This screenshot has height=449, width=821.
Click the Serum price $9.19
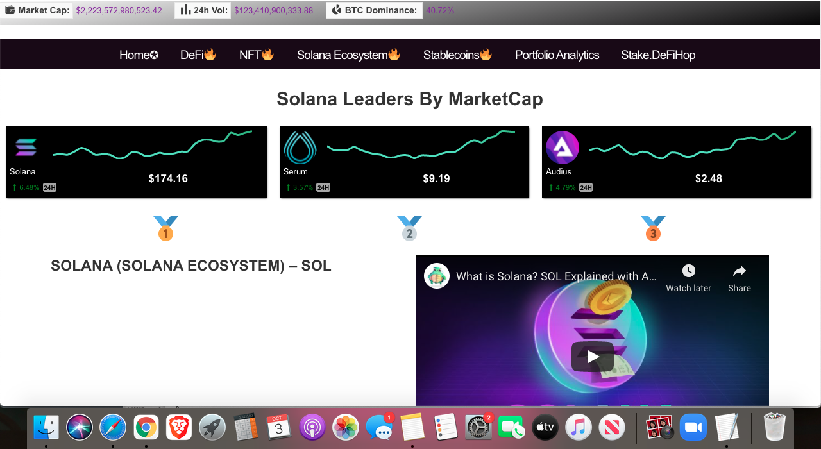point(436,178)
